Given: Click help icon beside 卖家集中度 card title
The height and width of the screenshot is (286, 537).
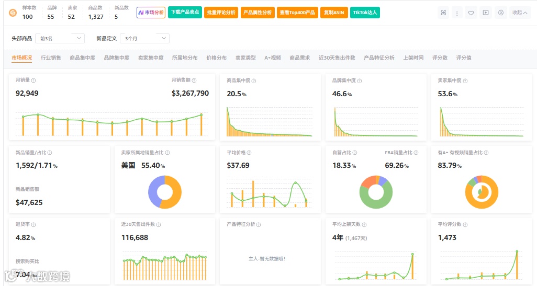Looking at the screenshot, I should (465, 81).
